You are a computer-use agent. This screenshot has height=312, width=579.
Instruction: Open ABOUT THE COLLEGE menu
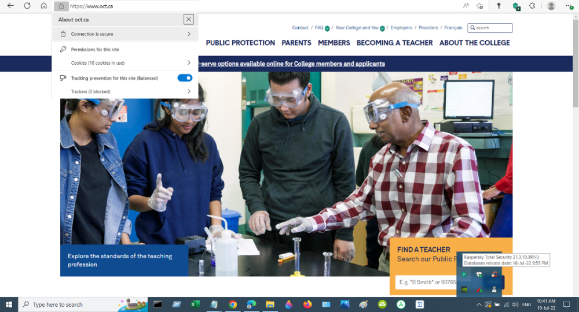click(475, 43)
